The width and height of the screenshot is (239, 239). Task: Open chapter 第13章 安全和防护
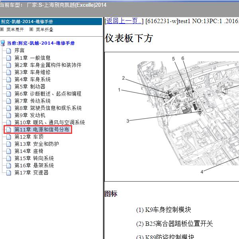click(37, 144)
